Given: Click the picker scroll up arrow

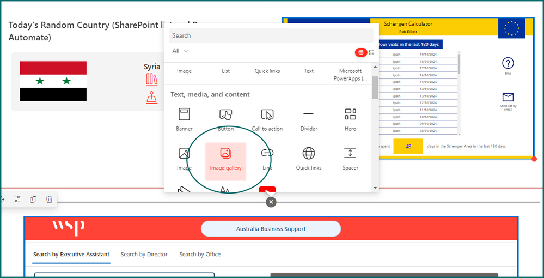Looking at the screenshot, I should click(x=375, y=67).
